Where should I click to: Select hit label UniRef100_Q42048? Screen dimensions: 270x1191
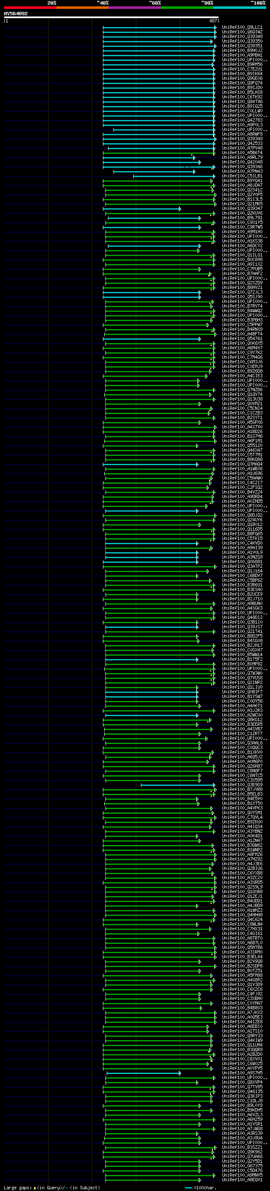242,162
